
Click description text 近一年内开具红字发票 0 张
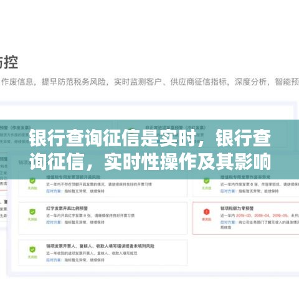90,216
